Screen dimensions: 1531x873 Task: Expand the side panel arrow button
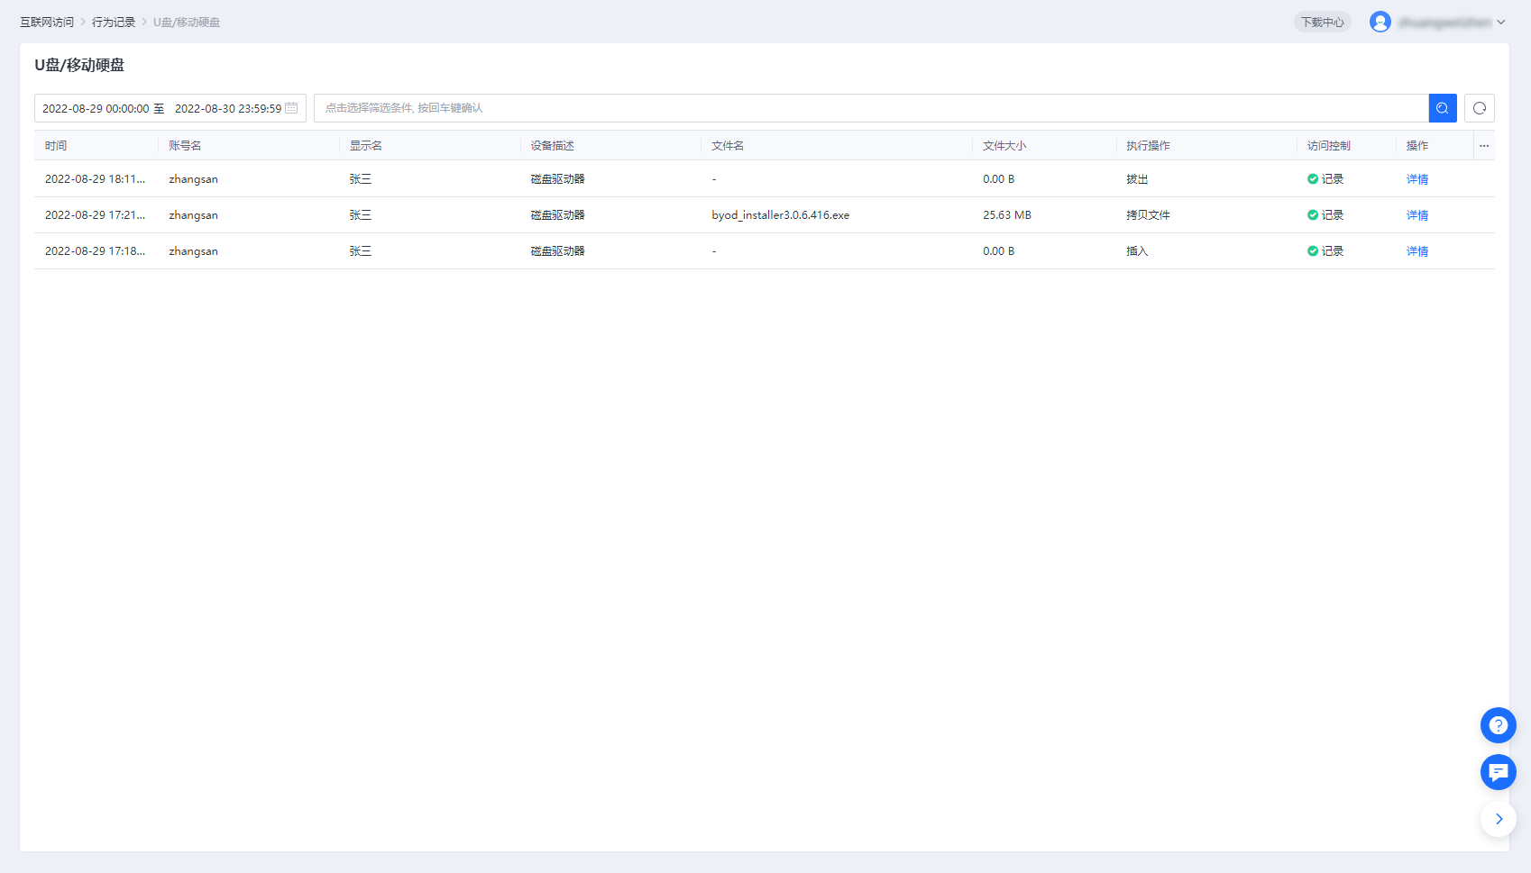(1499, 819)
